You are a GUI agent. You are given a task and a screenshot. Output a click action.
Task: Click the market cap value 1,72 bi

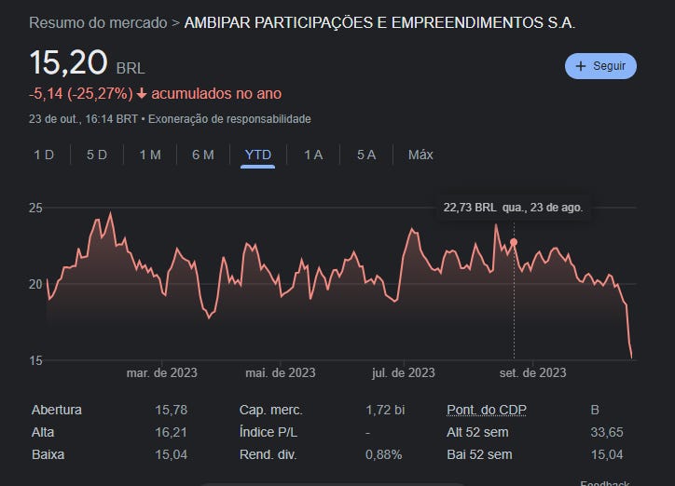(x=385, y=410)
